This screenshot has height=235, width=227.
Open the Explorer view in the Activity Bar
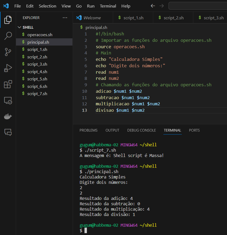8,20
